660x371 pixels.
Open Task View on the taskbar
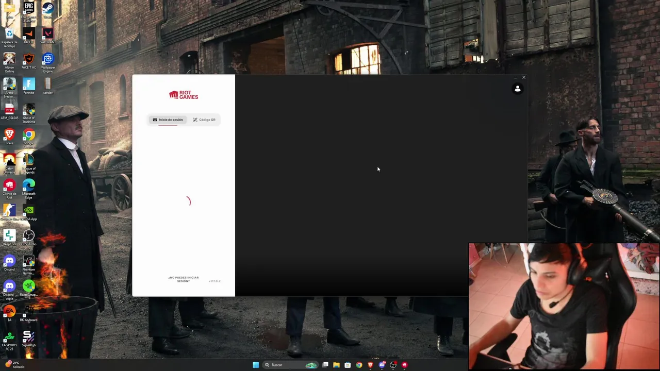[325, 365]
